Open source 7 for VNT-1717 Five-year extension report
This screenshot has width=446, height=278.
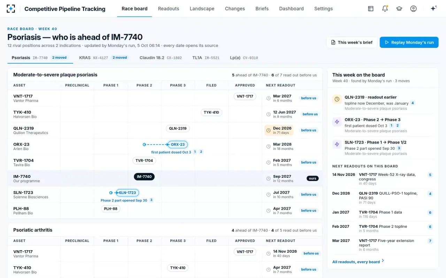coord(430,241)
